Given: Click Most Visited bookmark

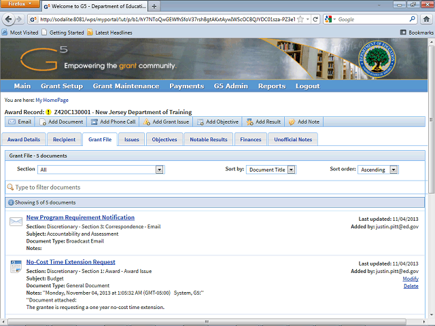Looking at the screenshot, I should click(x=20, y=33).
